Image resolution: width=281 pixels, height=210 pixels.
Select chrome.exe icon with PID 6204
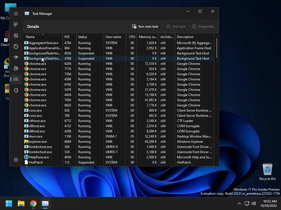26,63
